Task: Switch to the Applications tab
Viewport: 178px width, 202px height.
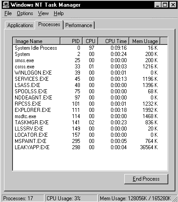Action: click(x=20, y=25)
